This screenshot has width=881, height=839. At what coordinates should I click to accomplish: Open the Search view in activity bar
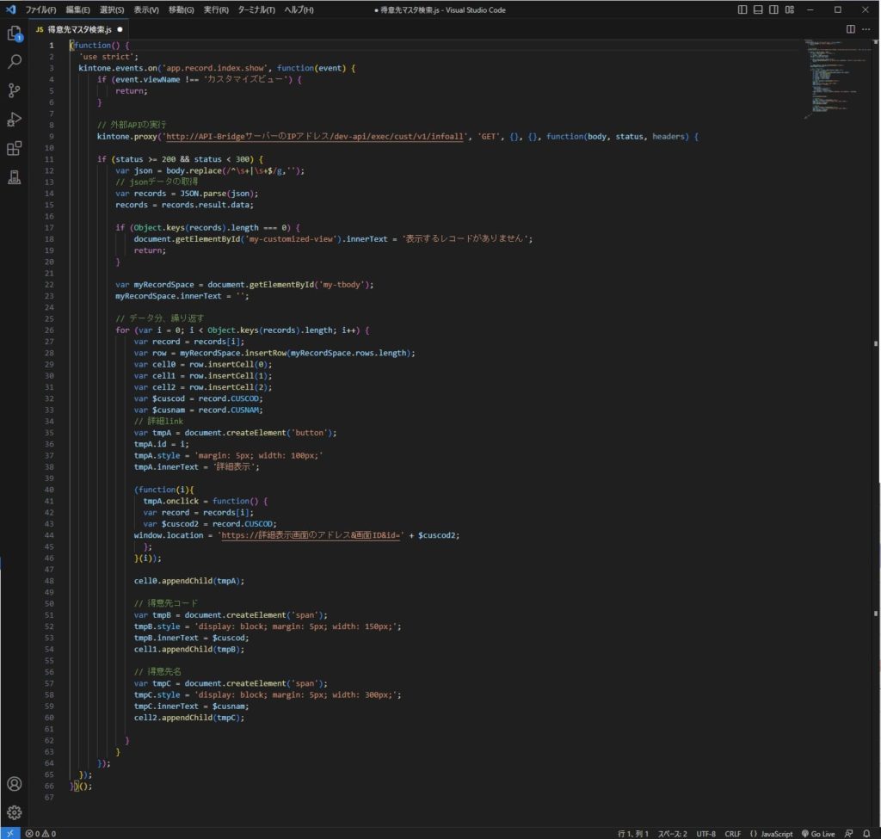14,61
